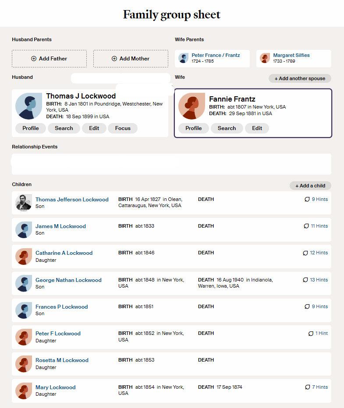Click Thomas J Lockwood's avatar icon
The image size is (344, 408).
[28, 106]
